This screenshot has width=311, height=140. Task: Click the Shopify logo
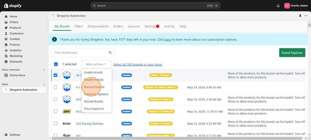[13, 6]
